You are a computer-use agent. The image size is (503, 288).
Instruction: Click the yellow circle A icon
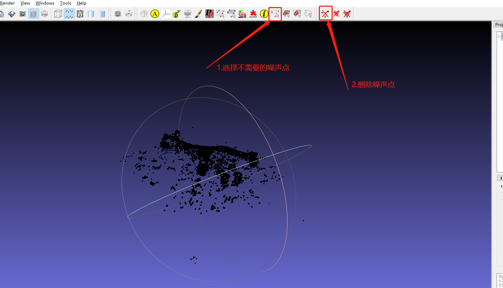(x=155, y=14)
